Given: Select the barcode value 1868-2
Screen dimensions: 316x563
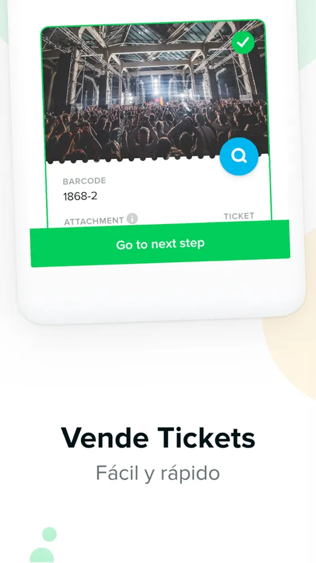Looking at the screenshot, I should [80, 196].
